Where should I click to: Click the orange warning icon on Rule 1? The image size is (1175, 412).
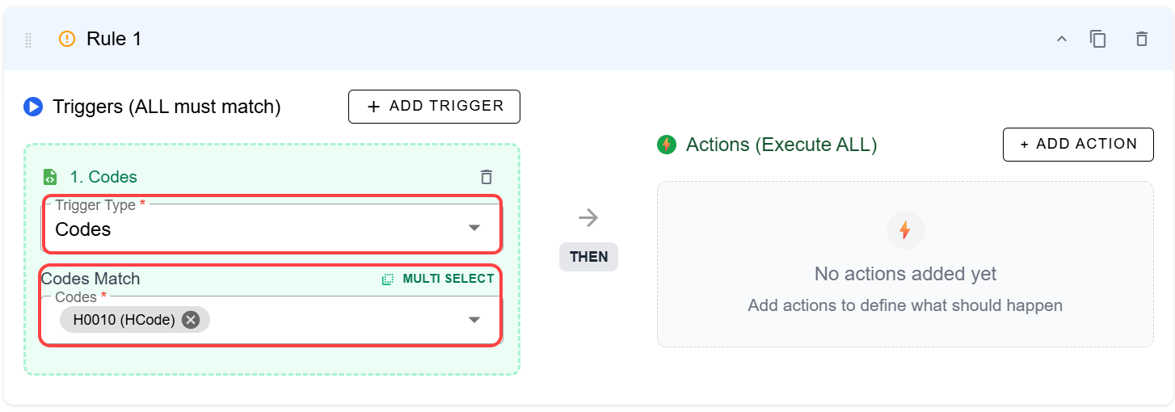coord(67,39)
